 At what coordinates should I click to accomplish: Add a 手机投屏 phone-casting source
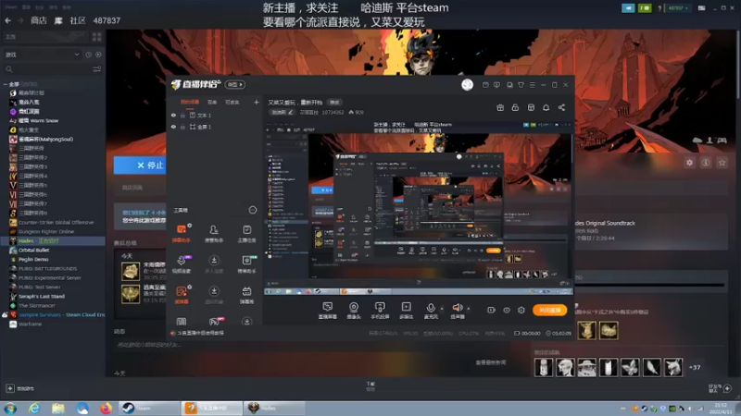380,311
